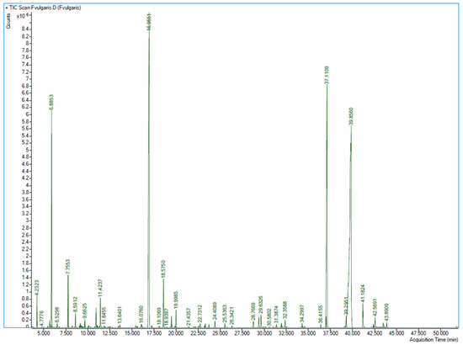463x345 pixels.
Task: Click the peak label 13.6401
Action: tap(120, 316)
